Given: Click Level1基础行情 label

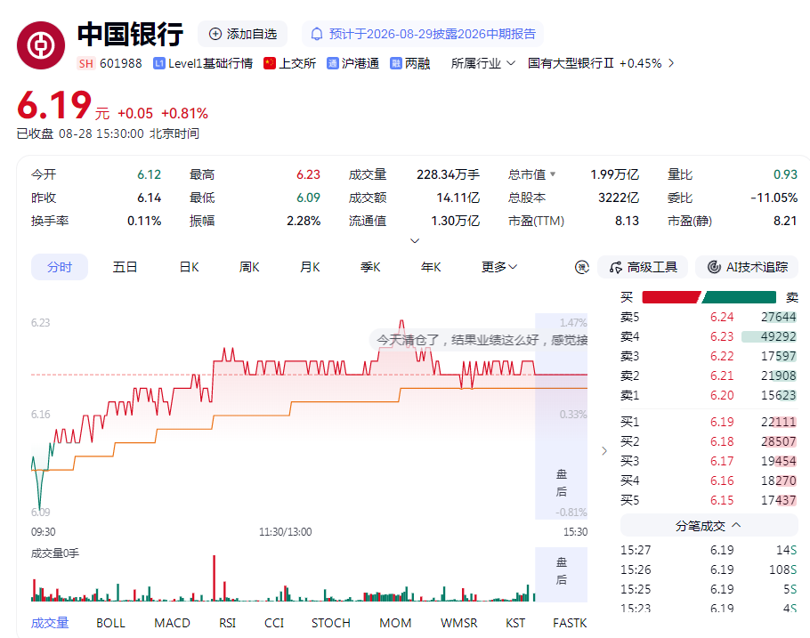Looking at the screenshot, I should click(211, 63).
